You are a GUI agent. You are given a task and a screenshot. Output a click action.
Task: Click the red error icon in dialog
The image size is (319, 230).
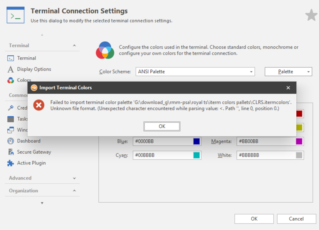tap(39, 105)
